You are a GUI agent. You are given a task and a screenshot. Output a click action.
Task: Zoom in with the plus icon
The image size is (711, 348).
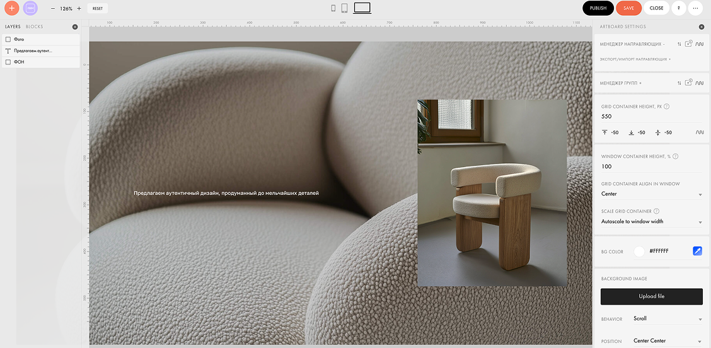point(79,9)
